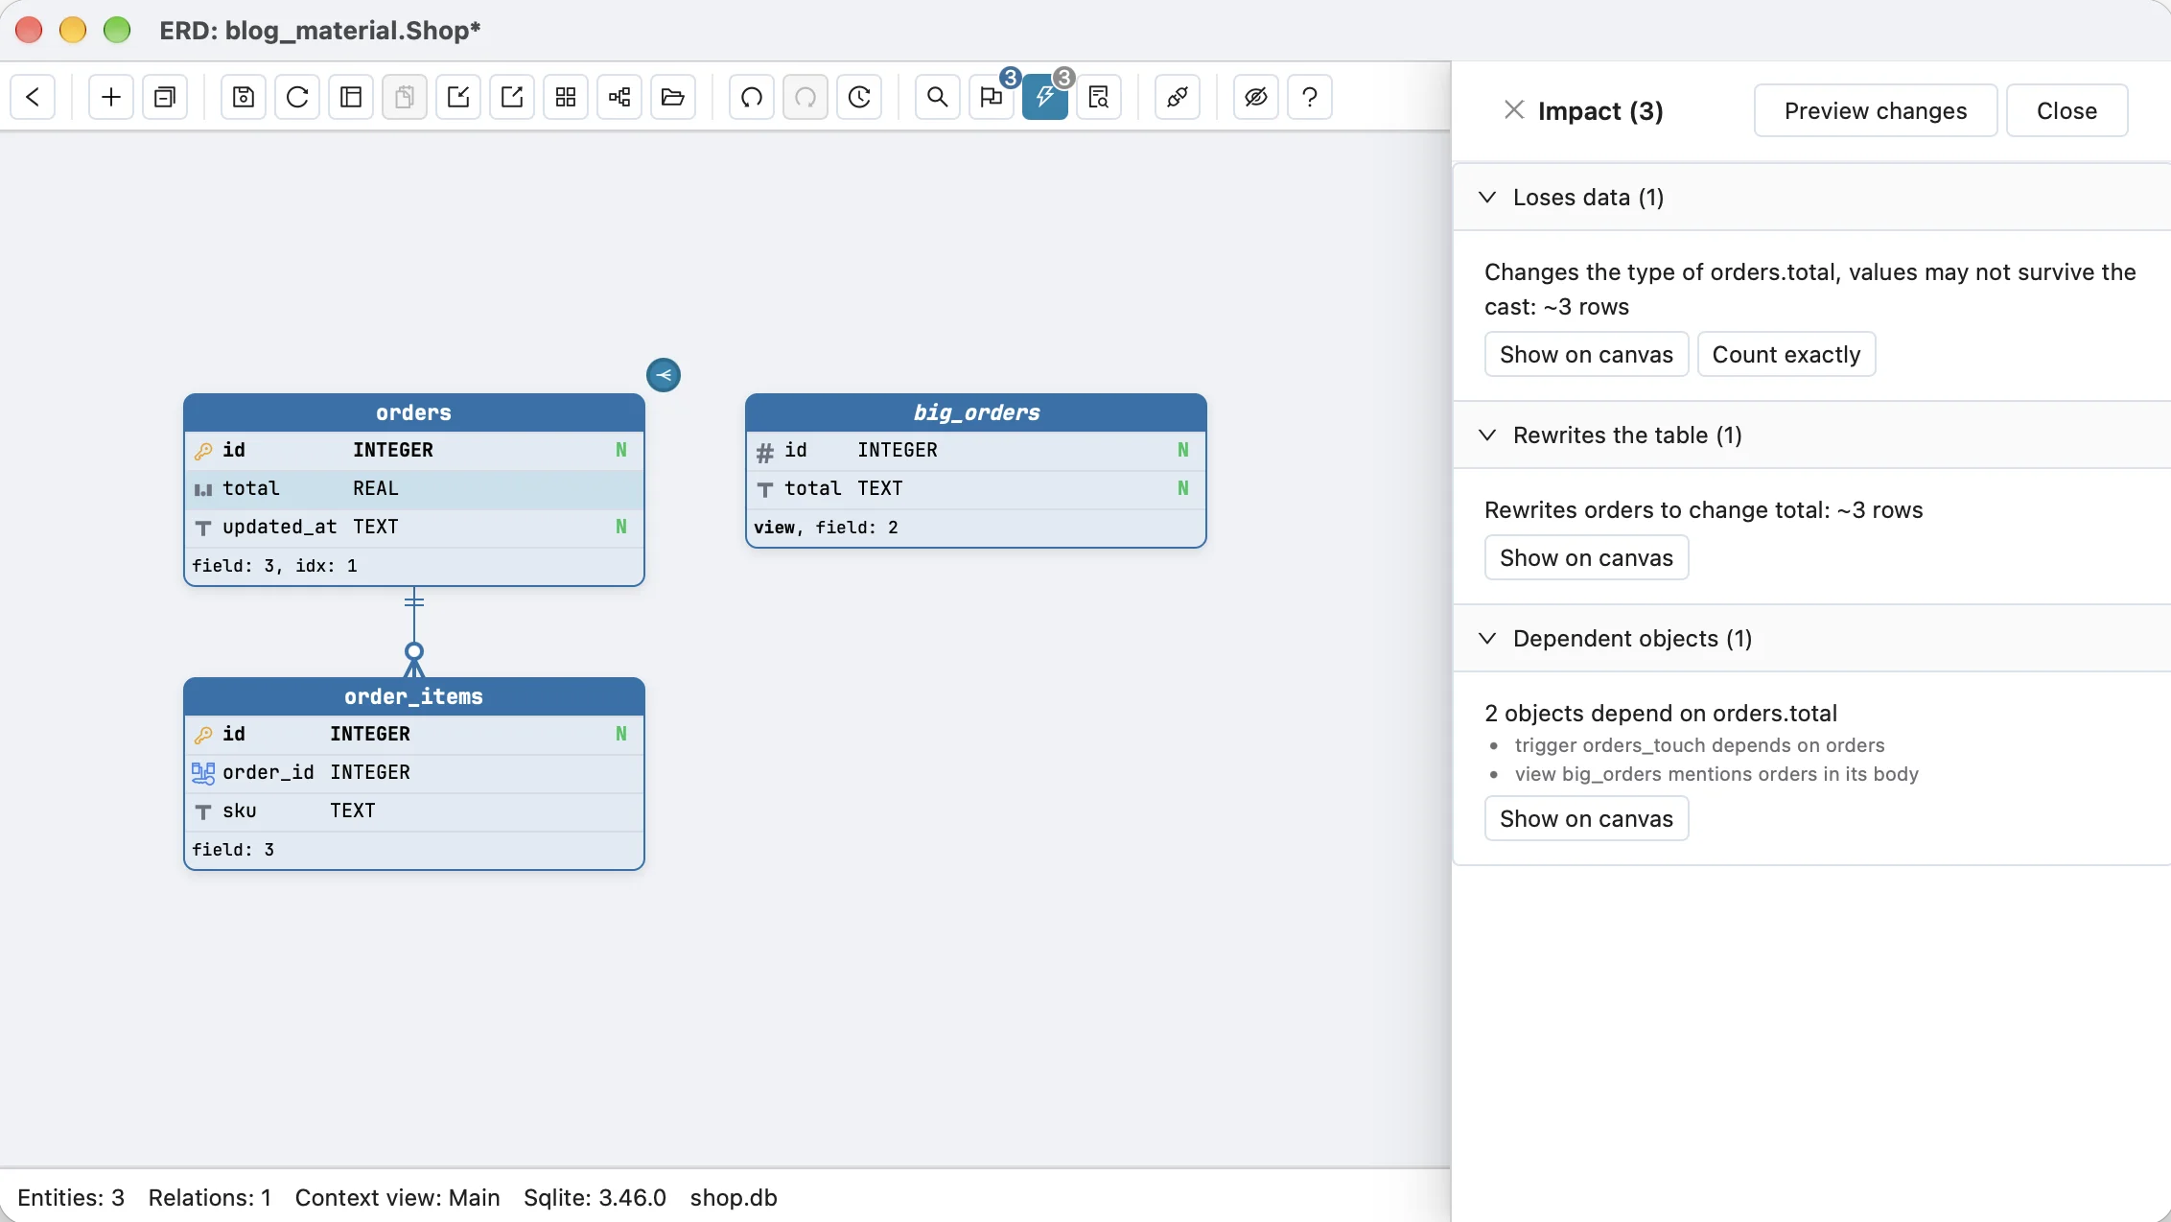2171x1222 pixels.
Task: Click the document search icon
Action: click(x=1099, y=97)
